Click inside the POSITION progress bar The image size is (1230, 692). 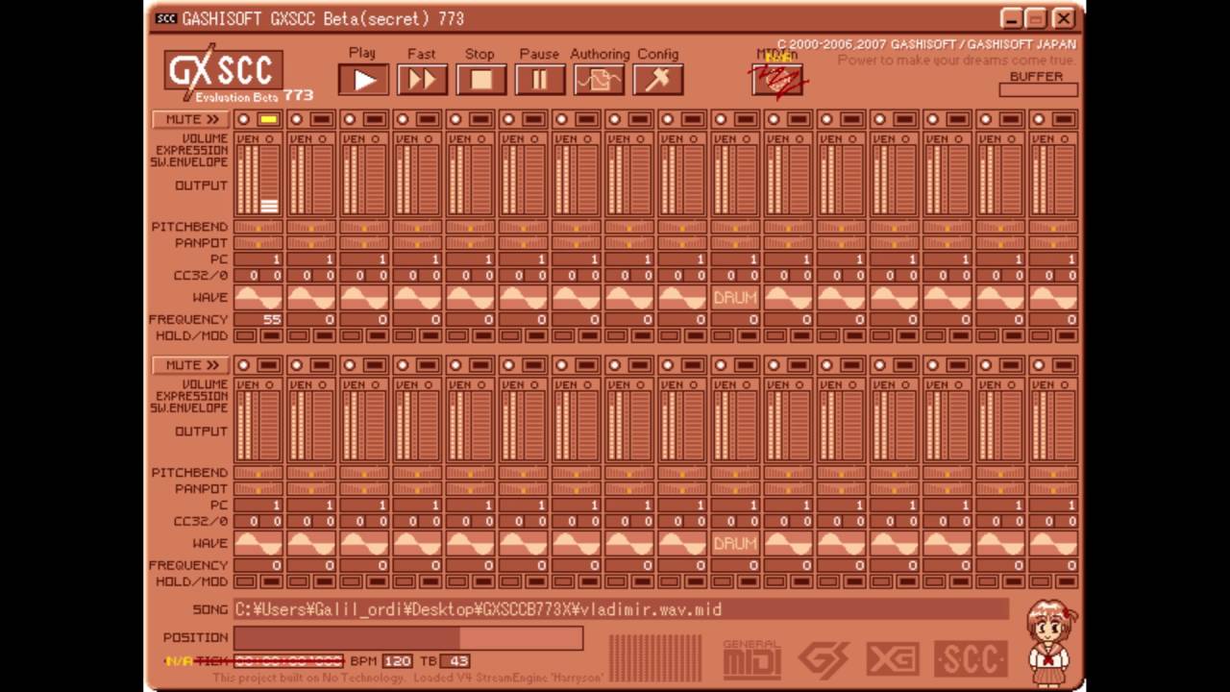pos(408,638)
